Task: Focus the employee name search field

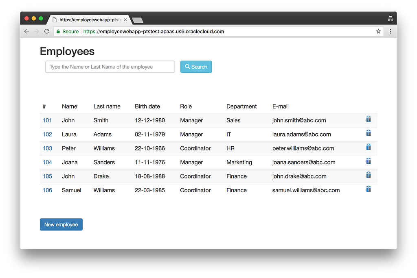Action: (x=110, y=67)
